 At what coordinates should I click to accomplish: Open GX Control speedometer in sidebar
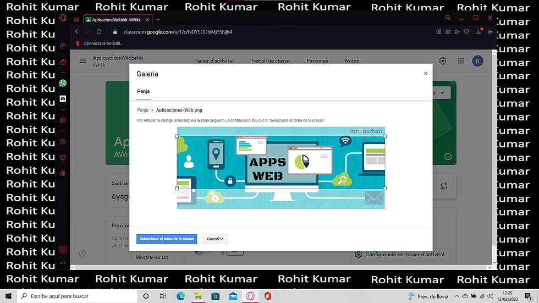coord(63,46)
